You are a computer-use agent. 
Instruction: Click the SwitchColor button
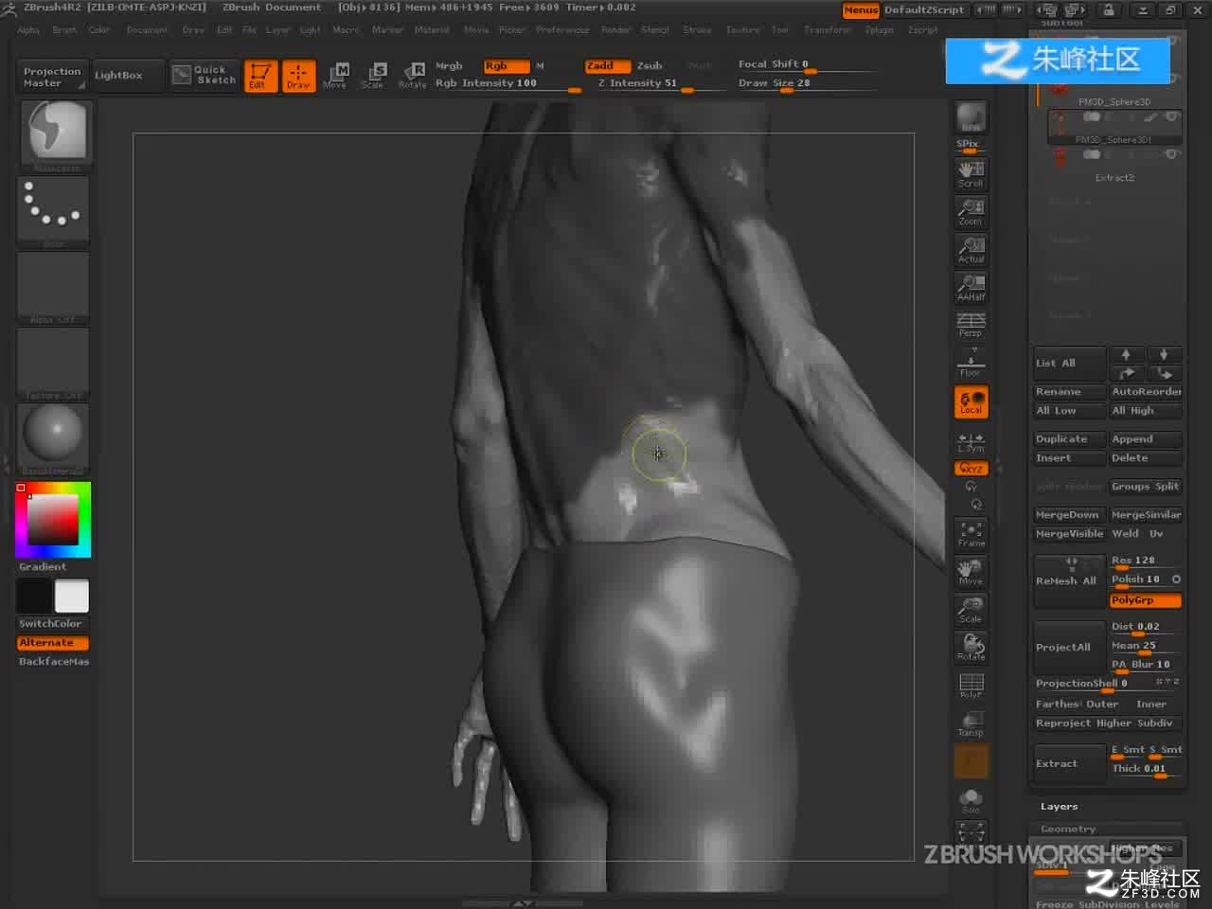tap(52, 624)
